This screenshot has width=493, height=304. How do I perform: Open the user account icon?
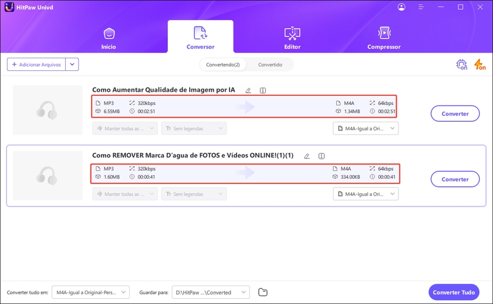coord(401,7)
